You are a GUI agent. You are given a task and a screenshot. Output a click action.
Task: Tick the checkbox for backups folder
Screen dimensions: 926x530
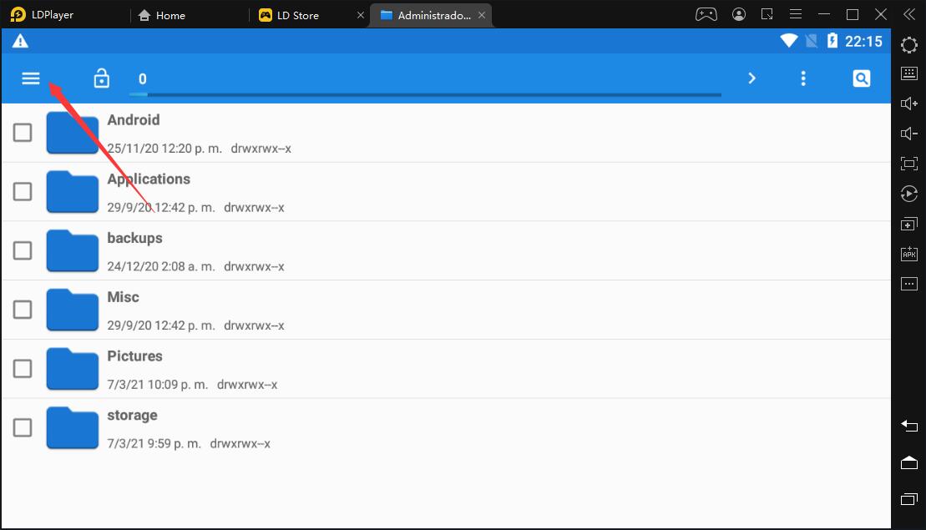(x=23, y=250)
